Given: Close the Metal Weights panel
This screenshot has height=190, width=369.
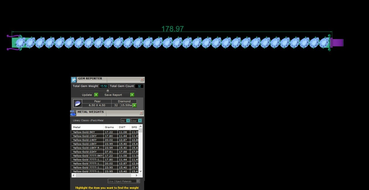Looking at the screenshot, I should pos(141,113).
